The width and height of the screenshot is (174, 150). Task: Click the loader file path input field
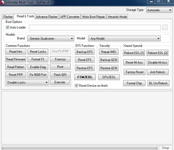point(95,27)
